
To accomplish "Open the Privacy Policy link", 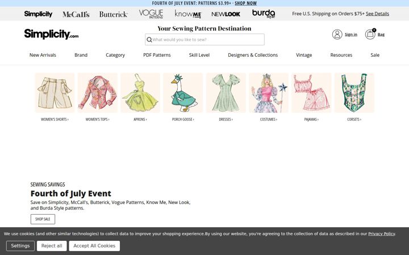I will (x=381, y=233).
